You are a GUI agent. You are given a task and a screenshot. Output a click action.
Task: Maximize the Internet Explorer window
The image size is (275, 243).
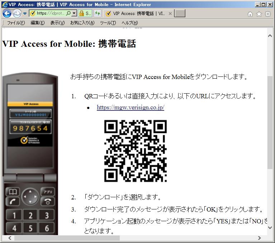(x=263, y=5)
